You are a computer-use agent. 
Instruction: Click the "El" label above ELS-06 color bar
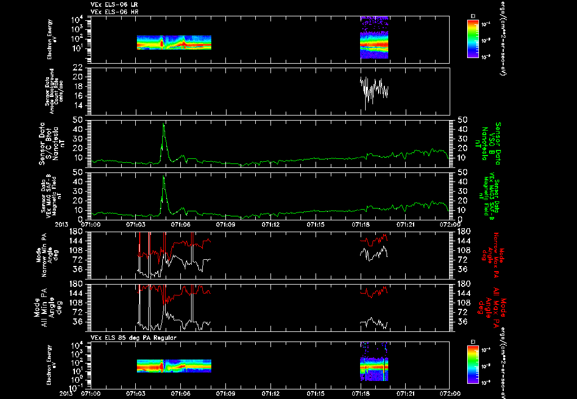[473, 16]
